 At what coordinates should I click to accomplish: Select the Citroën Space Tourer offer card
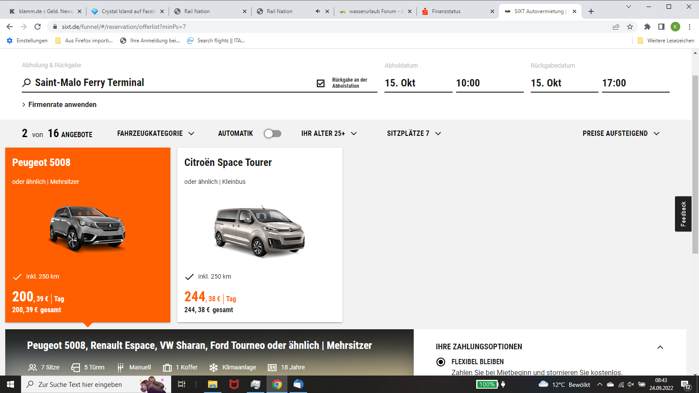(260, 235)
